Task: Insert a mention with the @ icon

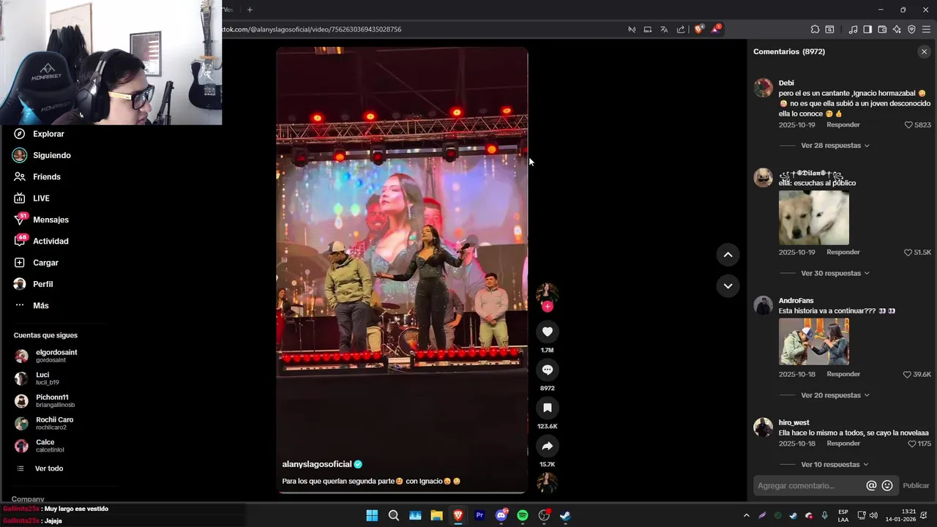Action: pyautogui.click(x=871, y=485)
